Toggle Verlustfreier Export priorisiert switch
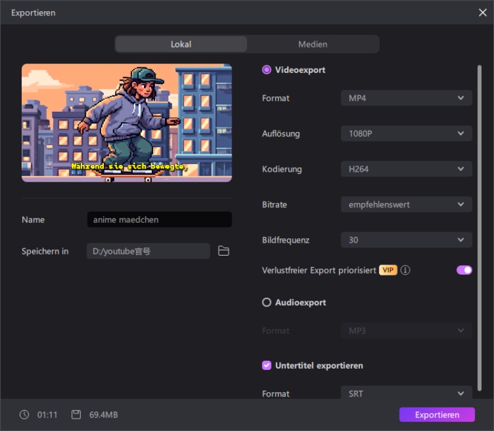The image size is (494, 431). (x=464, y=270)
